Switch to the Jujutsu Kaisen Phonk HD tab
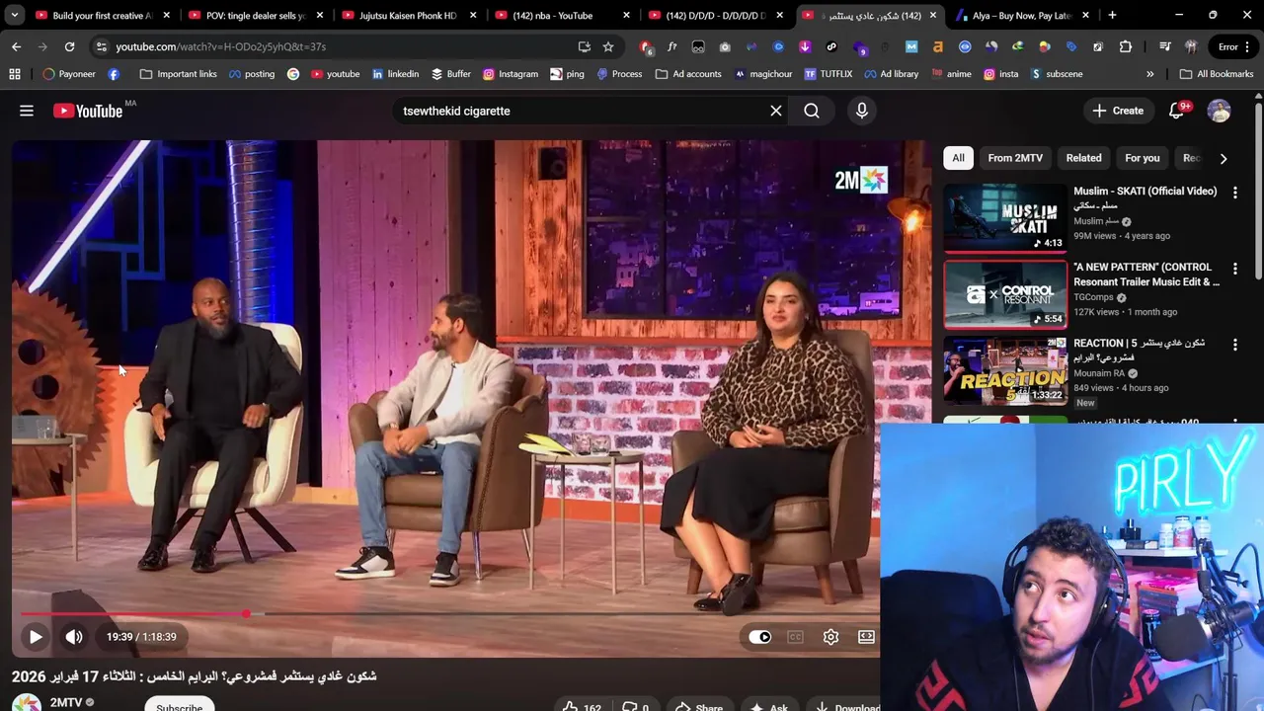The height and width of the screenshot is (711, 1264). pos(407,16)
